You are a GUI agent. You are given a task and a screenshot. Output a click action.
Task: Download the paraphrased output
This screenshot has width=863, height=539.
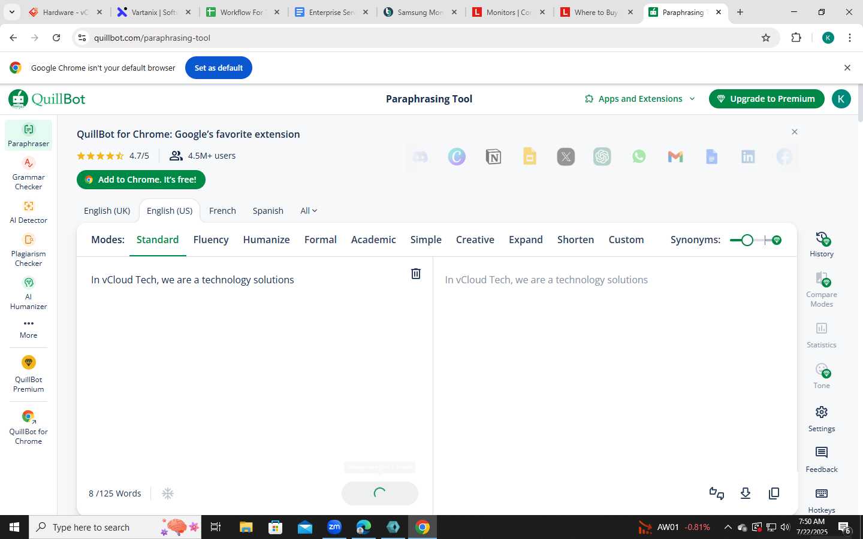746,493
